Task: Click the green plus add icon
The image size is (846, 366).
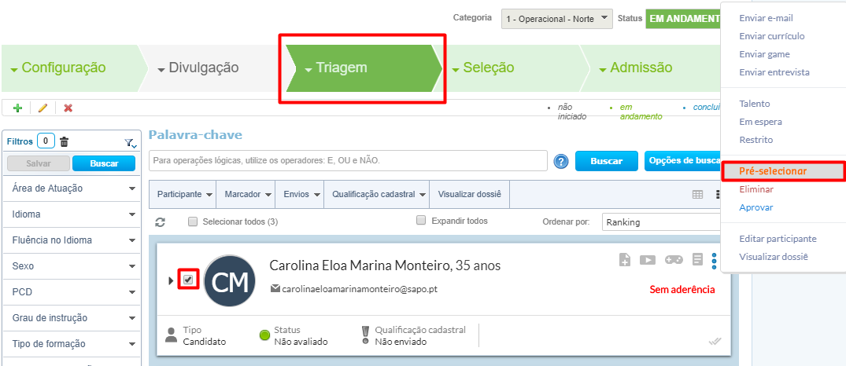Action: (18, 108)
